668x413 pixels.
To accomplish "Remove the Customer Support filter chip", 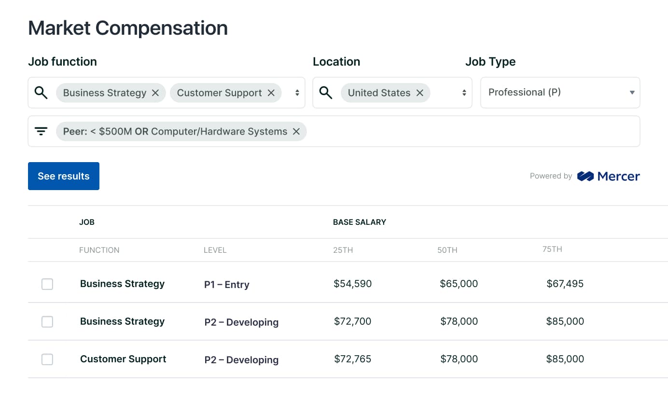I will coord(271,93).
